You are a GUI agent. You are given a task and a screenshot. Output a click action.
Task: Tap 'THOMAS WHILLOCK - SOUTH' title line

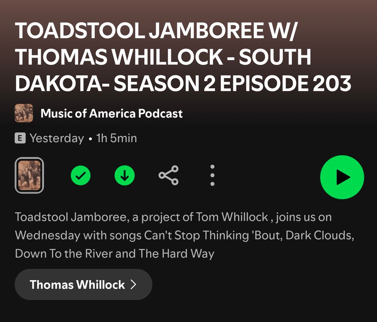pos(163,57)
